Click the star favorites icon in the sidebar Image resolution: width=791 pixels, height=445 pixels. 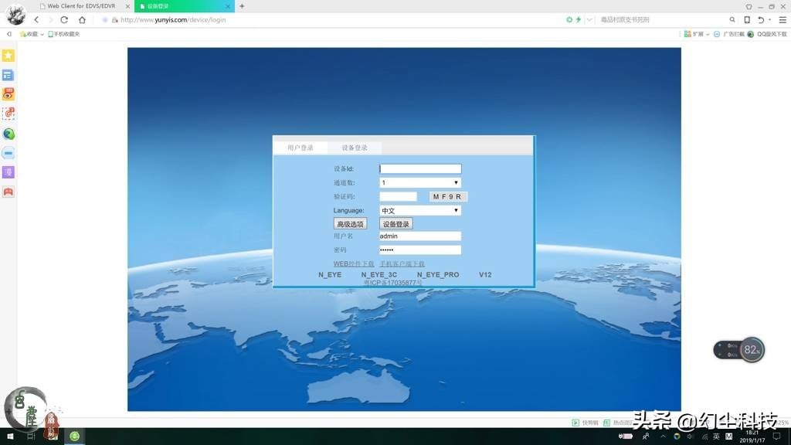9,56
